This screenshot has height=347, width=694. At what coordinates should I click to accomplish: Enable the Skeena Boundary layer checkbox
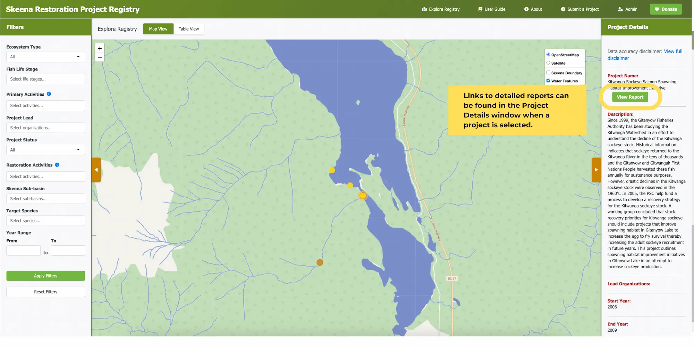tap(548, 73)
